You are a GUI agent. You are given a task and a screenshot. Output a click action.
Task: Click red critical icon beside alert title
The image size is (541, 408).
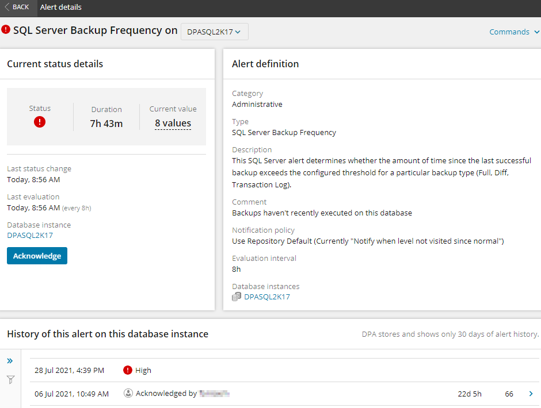[x=6, y=29]
